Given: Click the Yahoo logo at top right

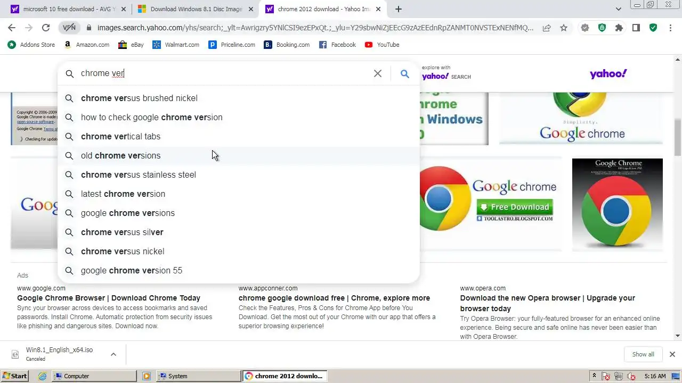Looking at the screenshot, I should point(608,73).
